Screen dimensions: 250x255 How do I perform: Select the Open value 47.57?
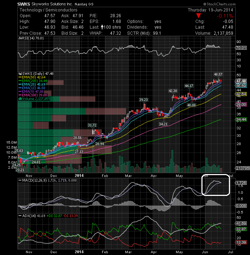tap(50, 16)
